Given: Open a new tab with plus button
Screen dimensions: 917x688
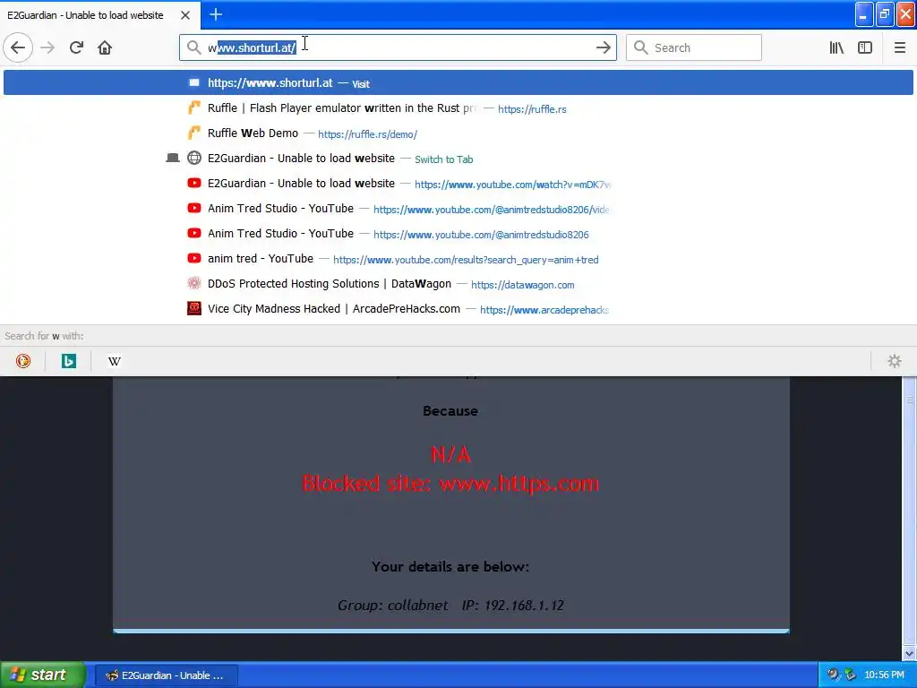Looking at the screenshot, I should [x=216, y=14].
